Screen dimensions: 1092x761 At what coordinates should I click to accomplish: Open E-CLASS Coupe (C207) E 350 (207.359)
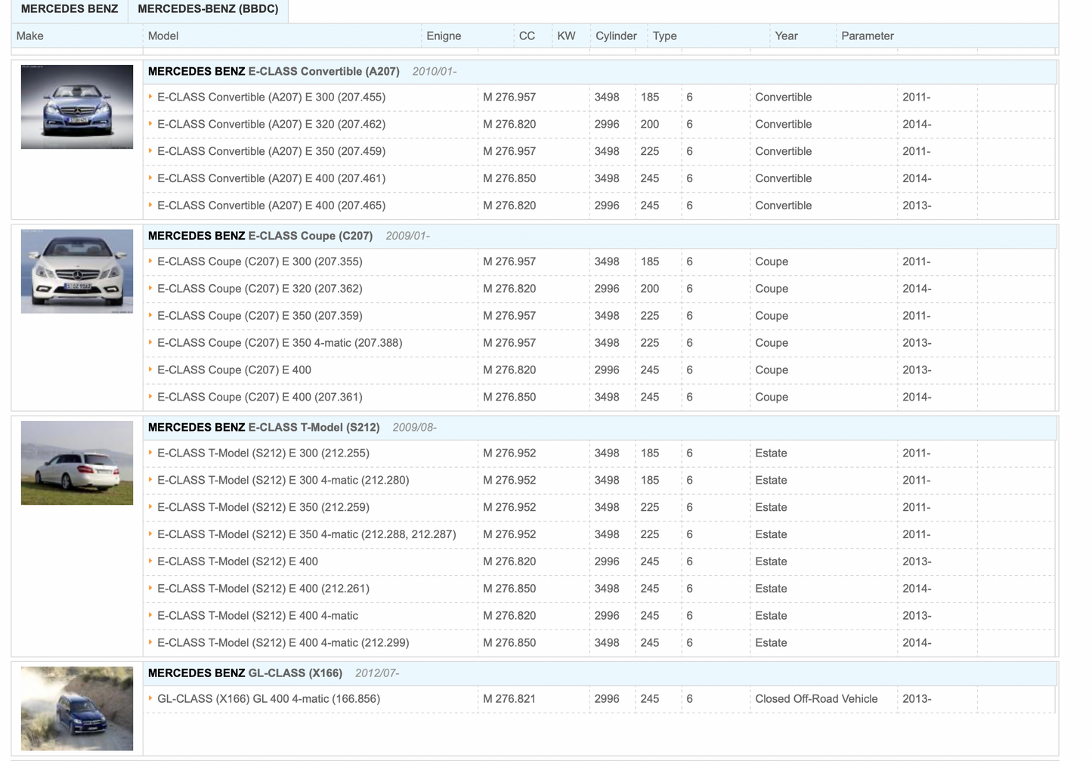click(x=260, y=316)
